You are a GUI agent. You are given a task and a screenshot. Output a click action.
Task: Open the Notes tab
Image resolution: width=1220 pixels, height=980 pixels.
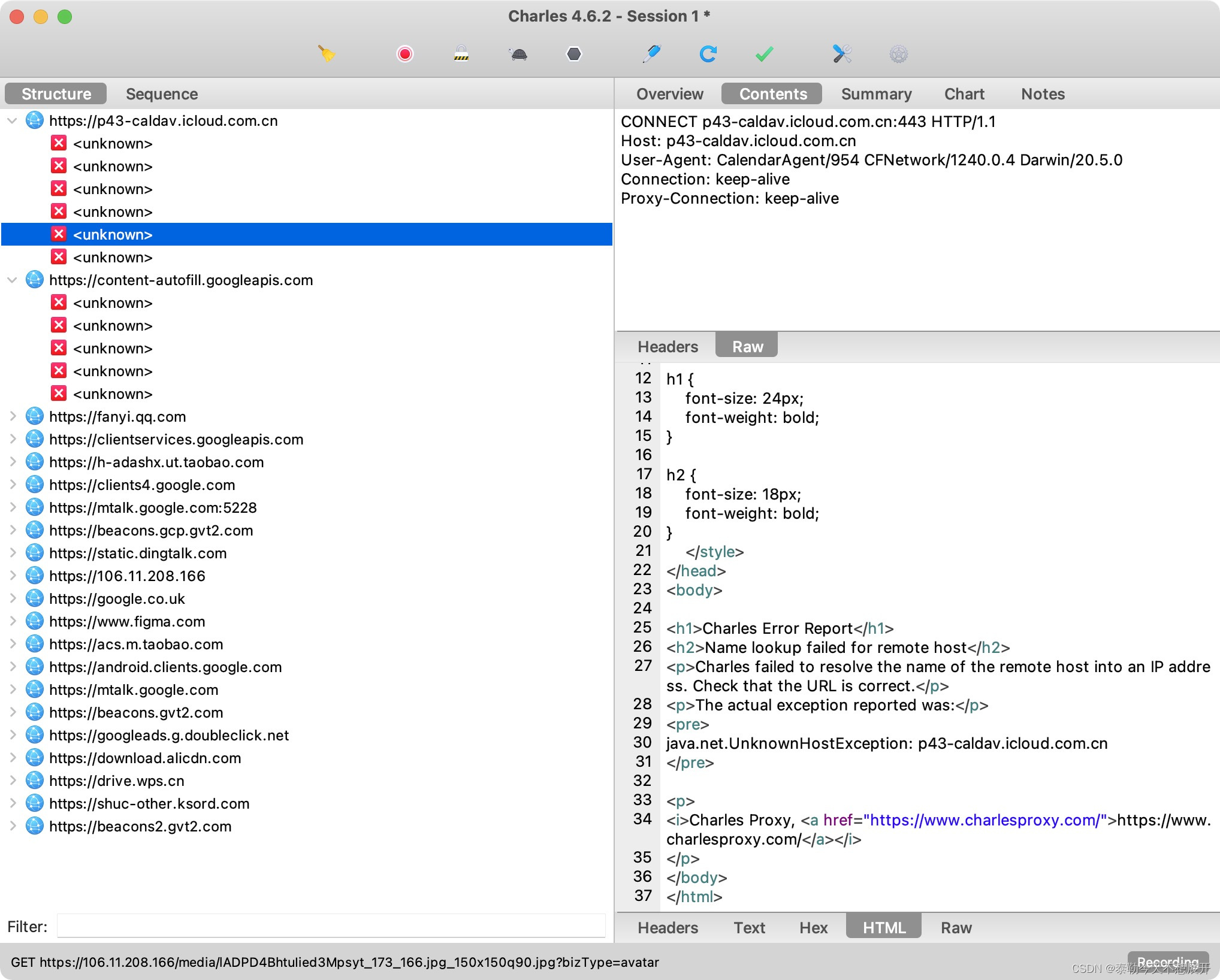click(1043, 94)
